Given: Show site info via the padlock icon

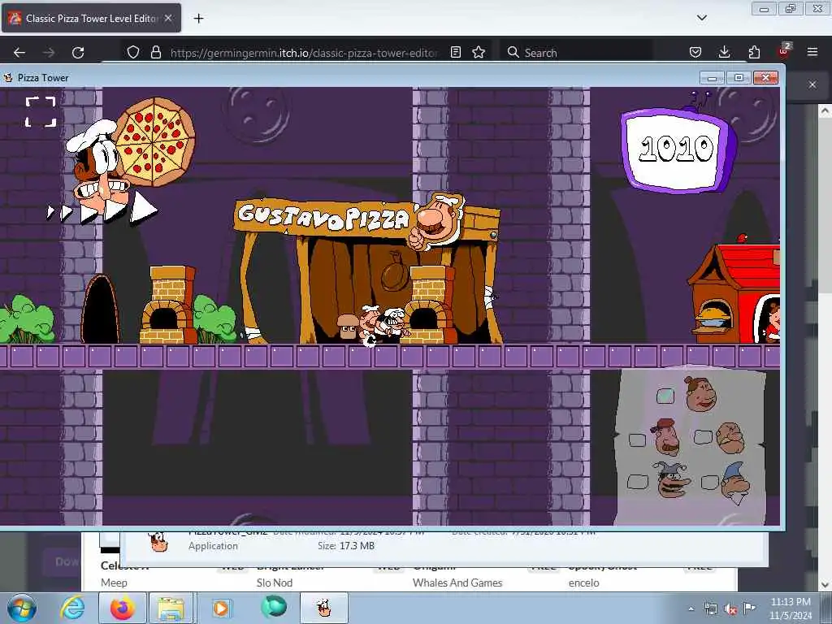Looking at the screenshot, I should click(155, 52).
